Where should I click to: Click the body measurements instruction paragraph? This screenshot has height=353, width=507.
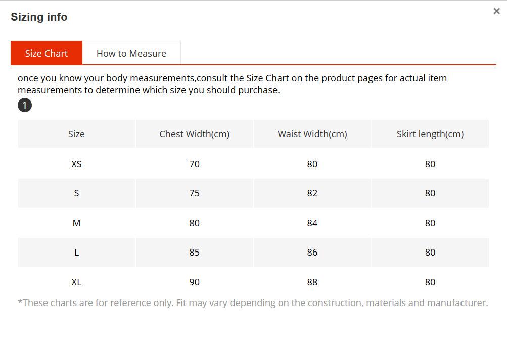pos(232,84)
